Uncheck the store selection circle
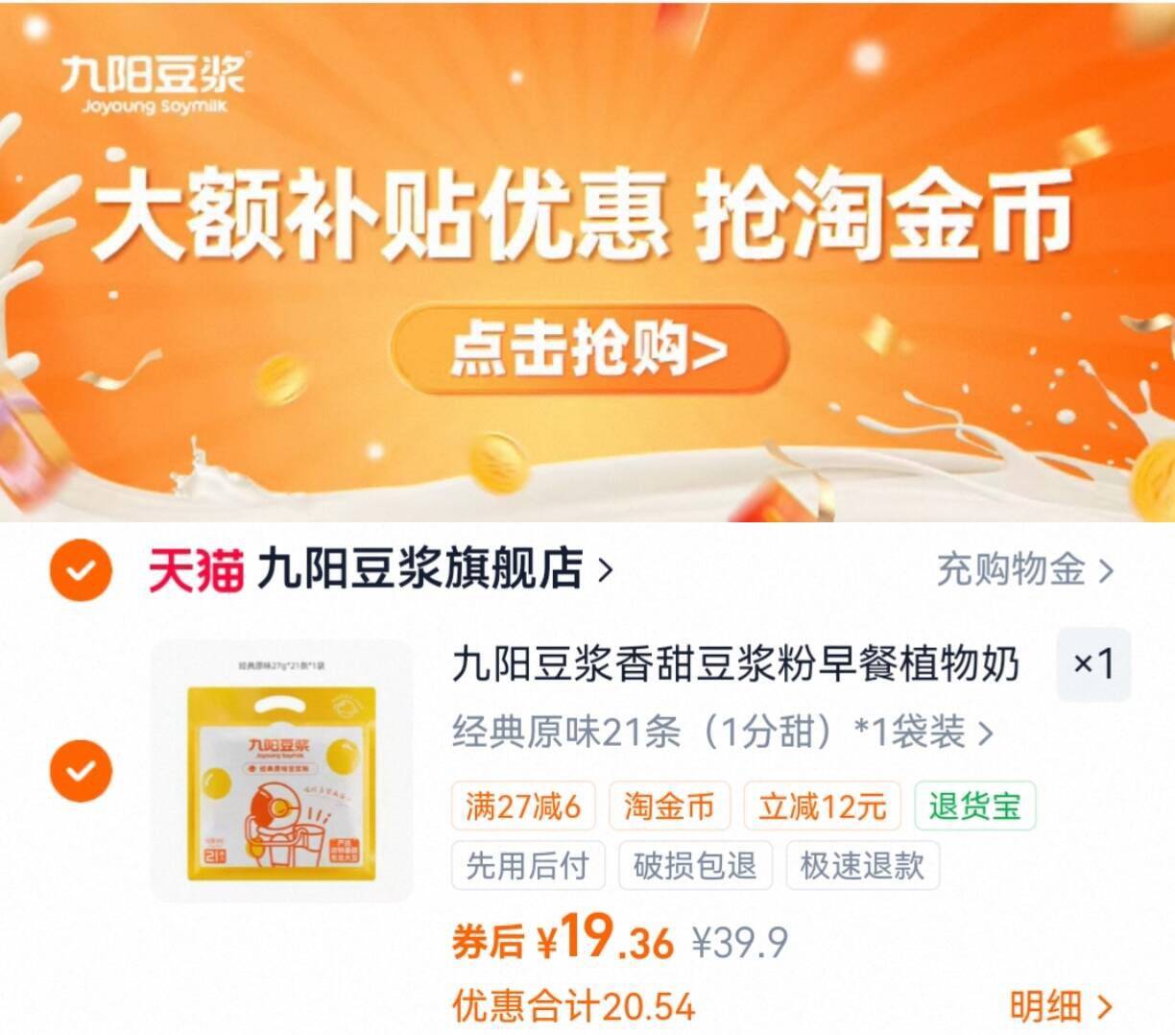This screenshot has height=1035, width=1175. pyautogui.click(x=81, y=570)
